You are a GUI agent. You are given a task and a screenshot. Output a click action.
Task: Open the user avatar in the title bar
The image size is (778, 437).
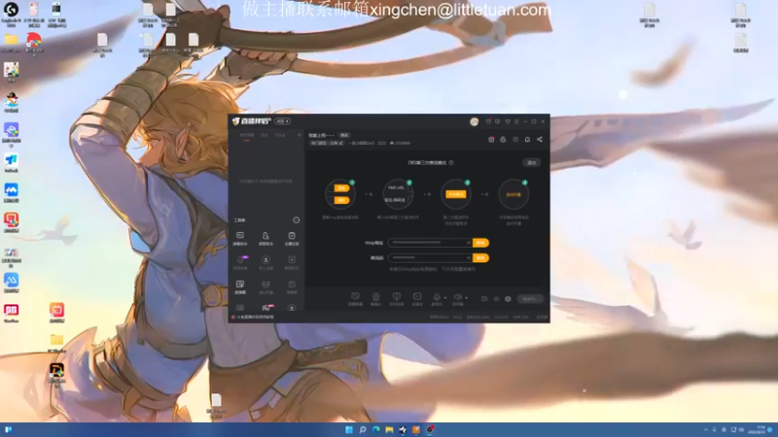tap(474, 122)
